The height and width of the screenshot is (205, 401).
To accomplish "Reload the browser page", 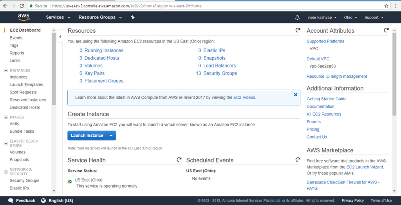I will coord(22,5).
